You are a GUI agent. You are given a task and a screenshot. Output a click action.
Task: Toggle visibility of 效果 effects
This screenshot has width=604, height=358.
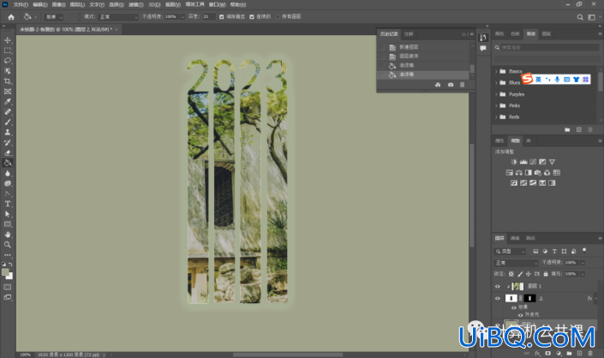513,307
